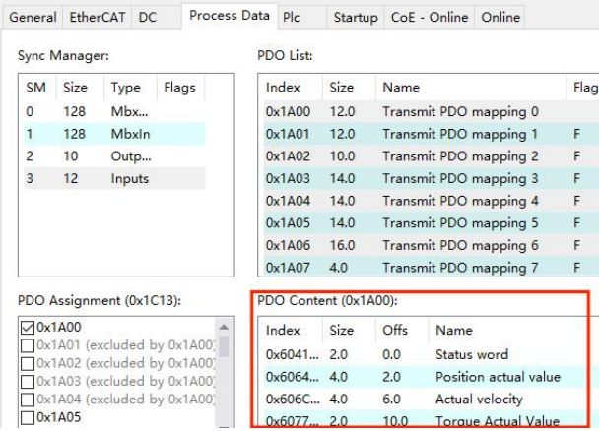Viewport: 600px width, 431px height.
Task: Click the SM column header
Action: click(x=36, y=88)
